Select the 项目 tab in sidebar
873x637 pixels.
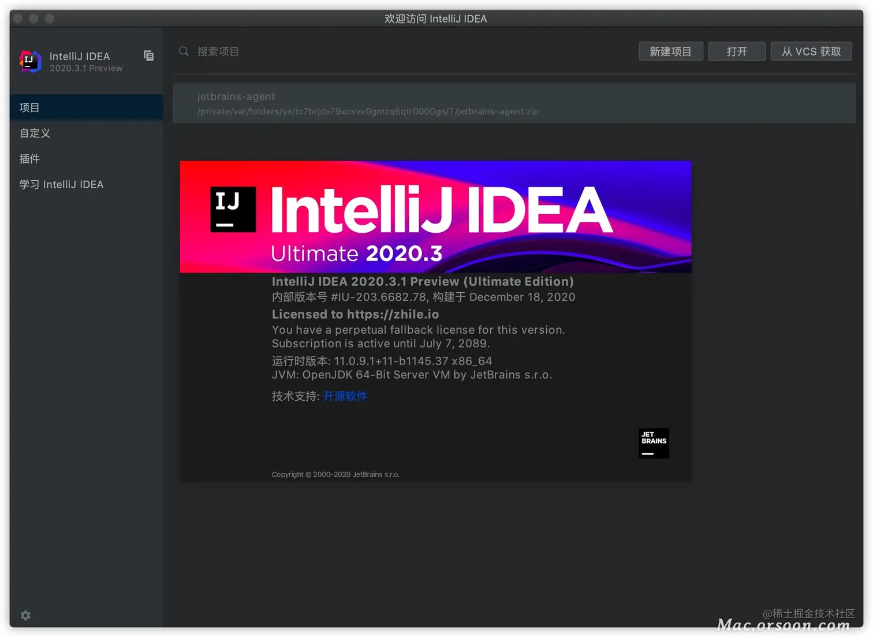click(87, 107)
